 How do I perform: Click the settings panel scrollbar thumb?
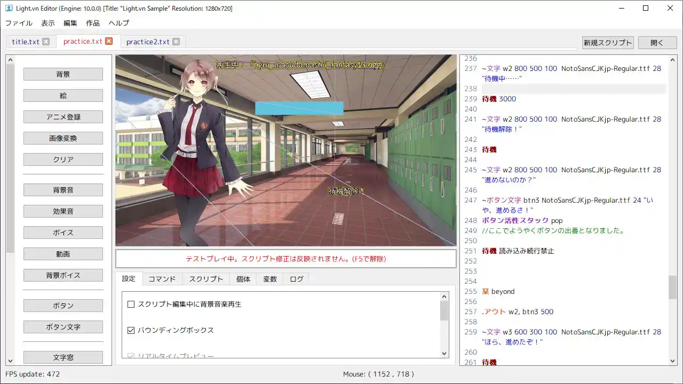coord(444,310)
